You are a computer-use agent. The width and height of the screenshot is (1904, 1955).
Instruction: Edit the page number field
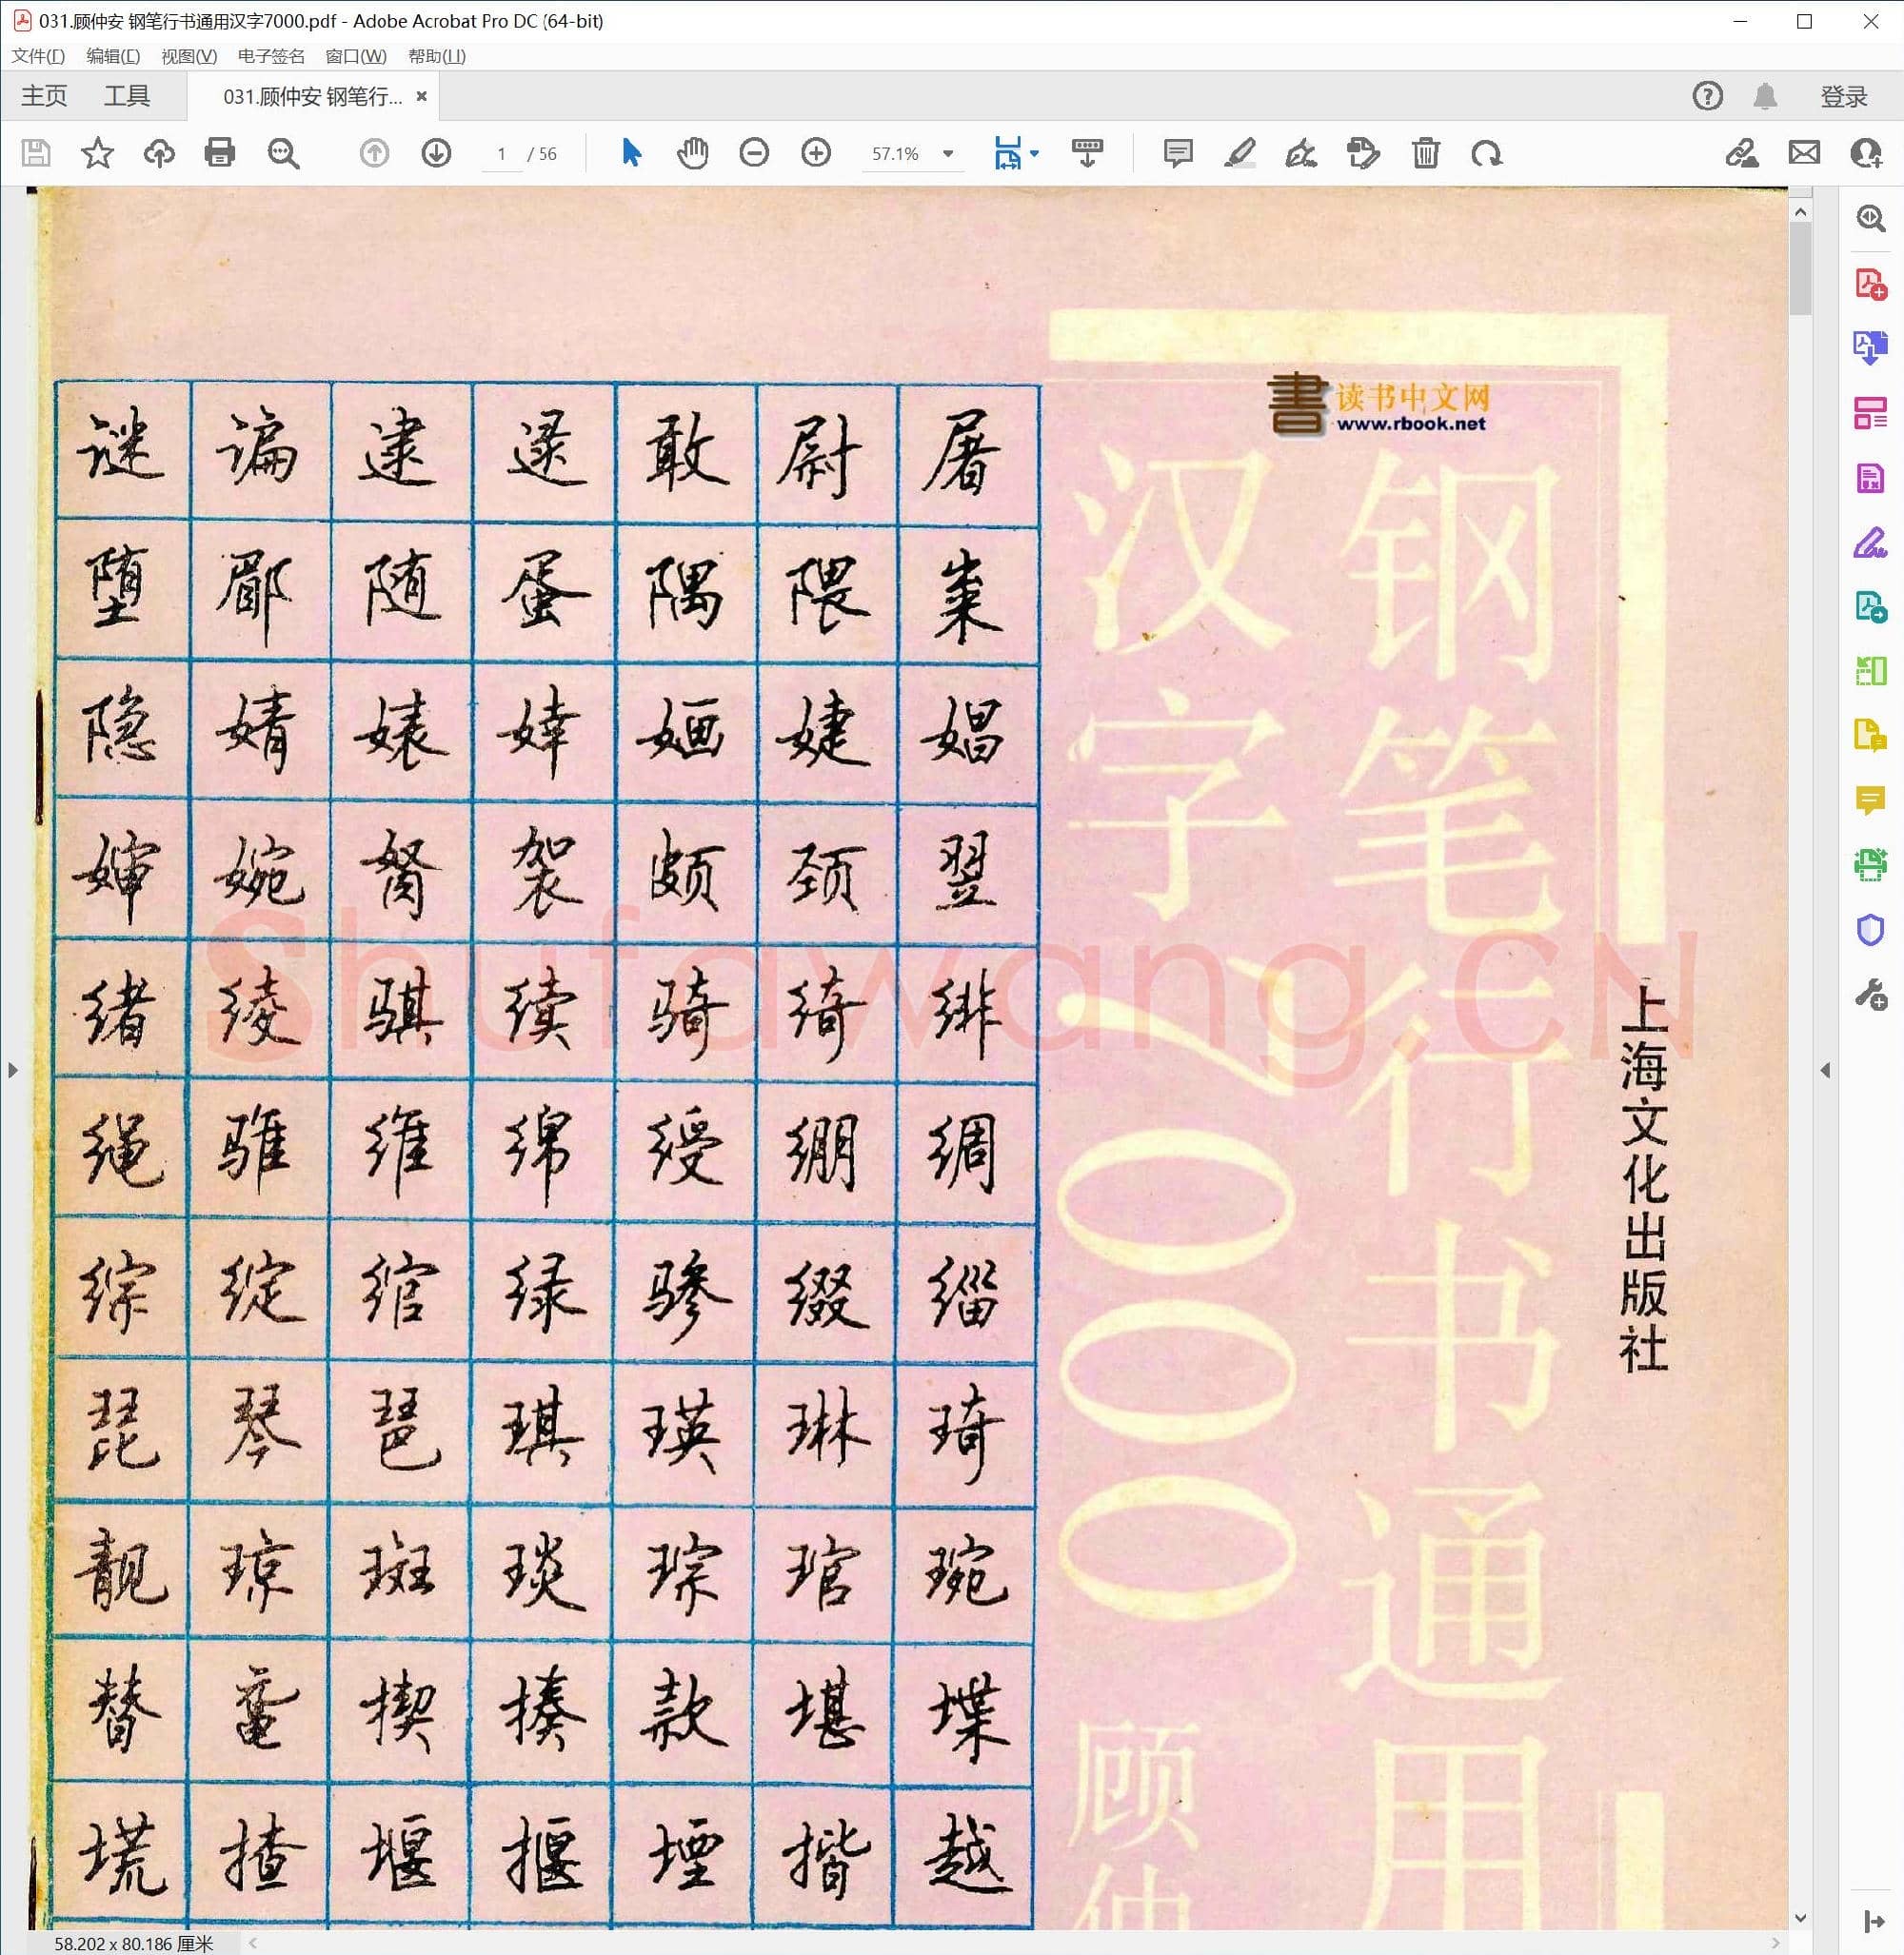[x=502, y=153]
